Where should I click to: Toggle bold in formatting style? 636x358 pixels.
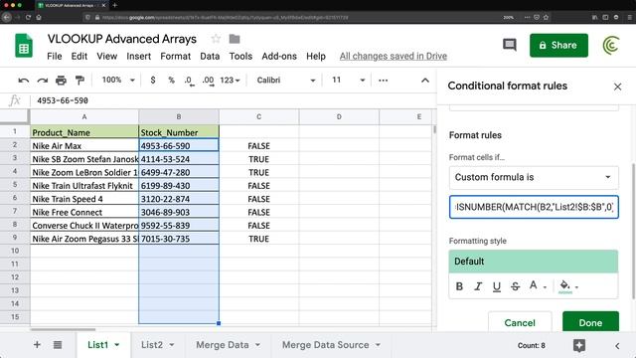pos(459,286)
